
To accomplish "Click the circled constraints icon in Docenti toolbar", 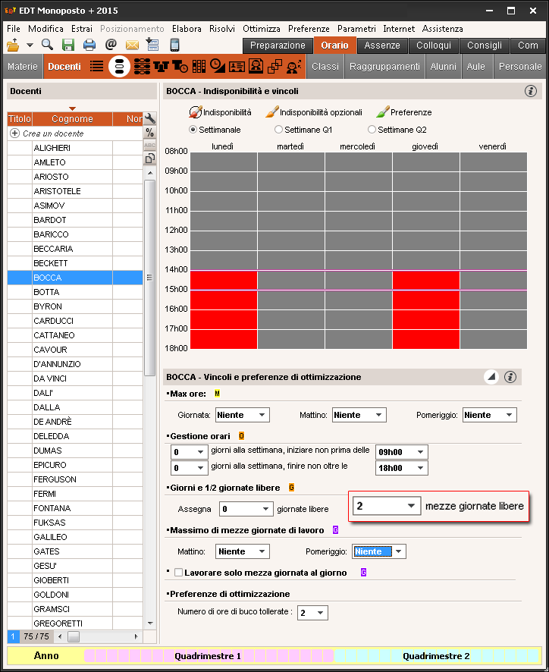I will point(119,67).
